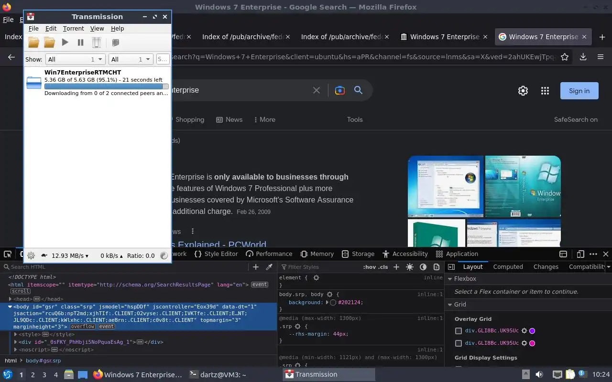Open Transmission File menu
The width and height of the screenshot is (612, 382).
pos(33,29)
